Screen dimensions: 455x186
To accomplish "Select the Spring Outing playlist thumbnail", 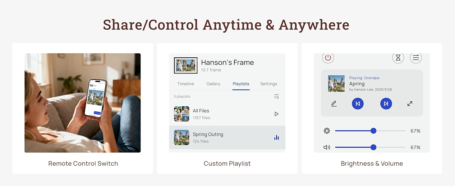I will 182,138.
